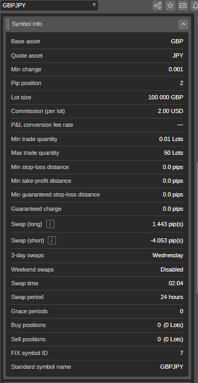This screenshot has height=383, width=198.
Task: Click the share icon
Action: coord(157,5)
